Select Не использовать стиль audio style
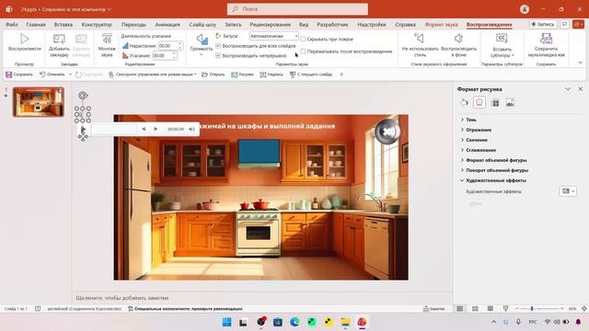The height and width of the screenshot is (331, 589). pos(420,45)
